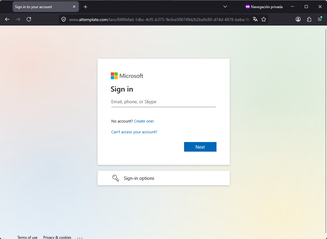Close the 'Sign in to your account' tab
The width and height of the screenshot is (327, 239).
(74, 7)
